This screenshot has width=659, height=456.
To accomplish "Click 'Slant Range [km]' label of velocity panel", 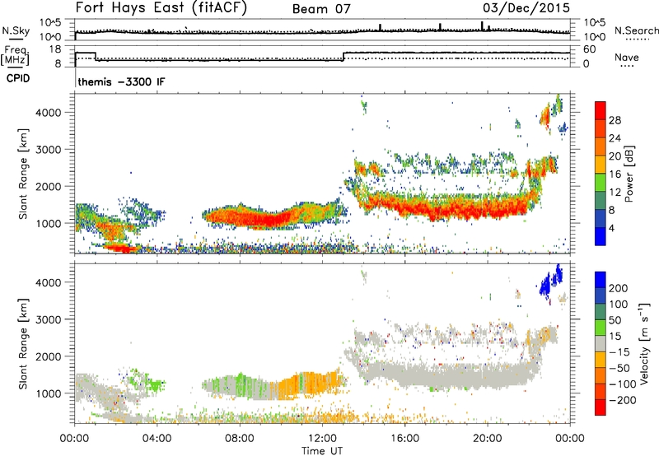I will tap(23, 344).
